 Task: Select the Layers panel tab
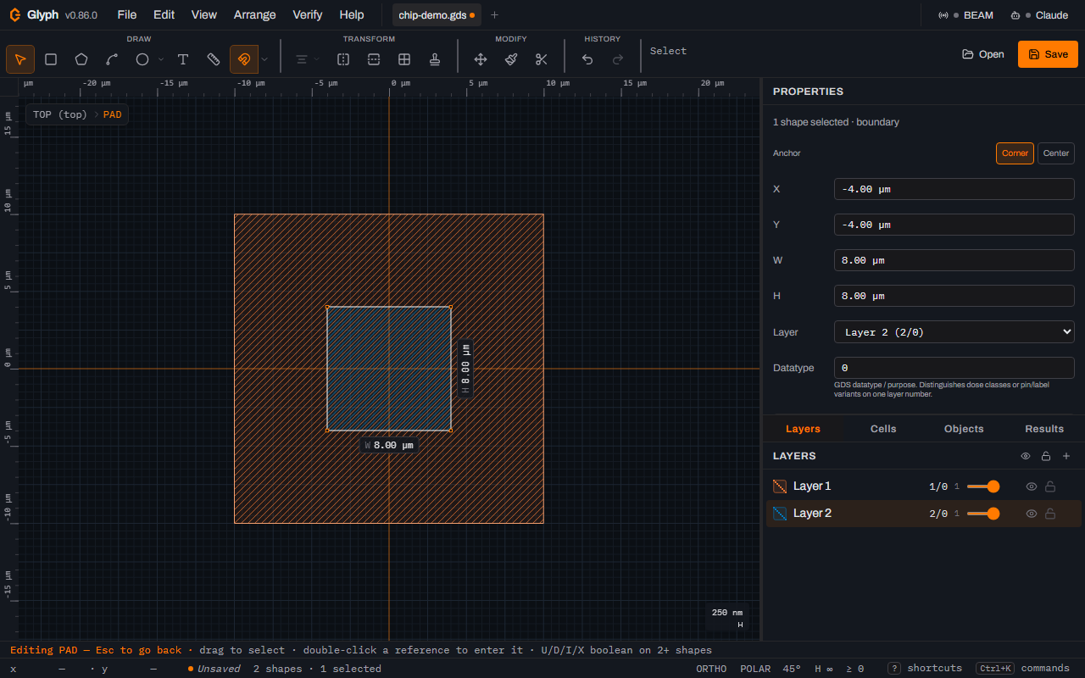point(803,429)
